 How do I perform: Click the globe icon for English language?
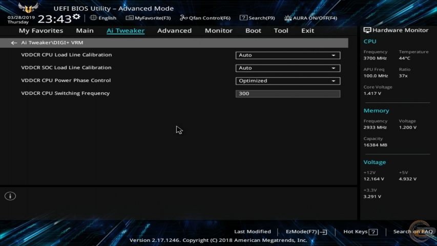tap(93, 18)
